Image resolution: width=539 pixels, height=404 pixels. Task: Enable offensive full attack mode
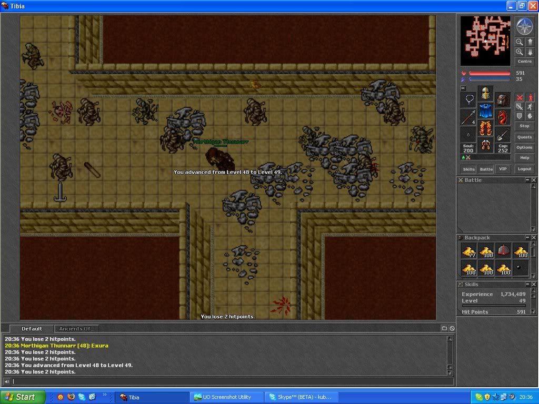(520, 97)
